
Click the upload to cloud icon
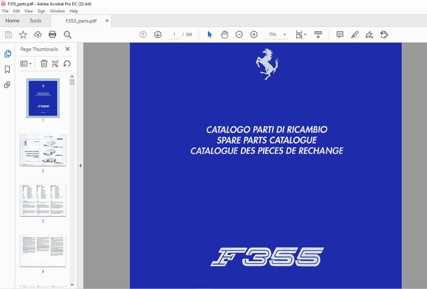coord(38,35)
